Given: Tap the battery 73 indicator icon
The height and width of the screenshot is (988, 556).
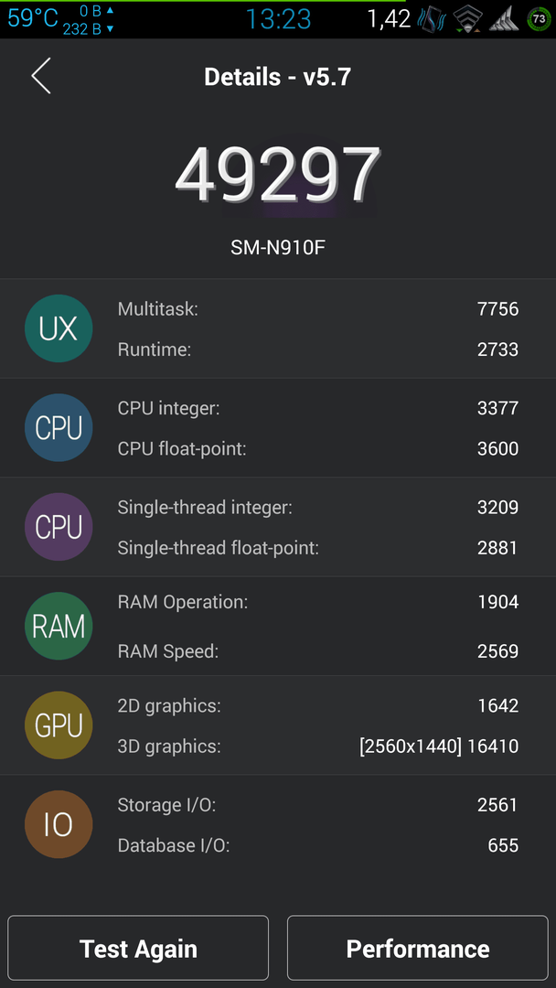Looking at the screenshot, I should click(x=539, y=19).
